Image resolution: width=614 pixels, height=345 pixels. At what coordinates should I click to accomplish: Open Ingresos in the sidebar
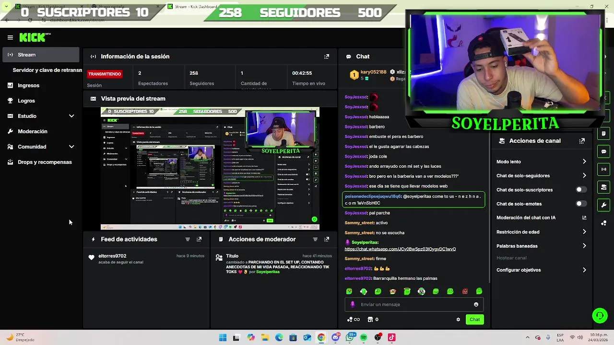41,85
